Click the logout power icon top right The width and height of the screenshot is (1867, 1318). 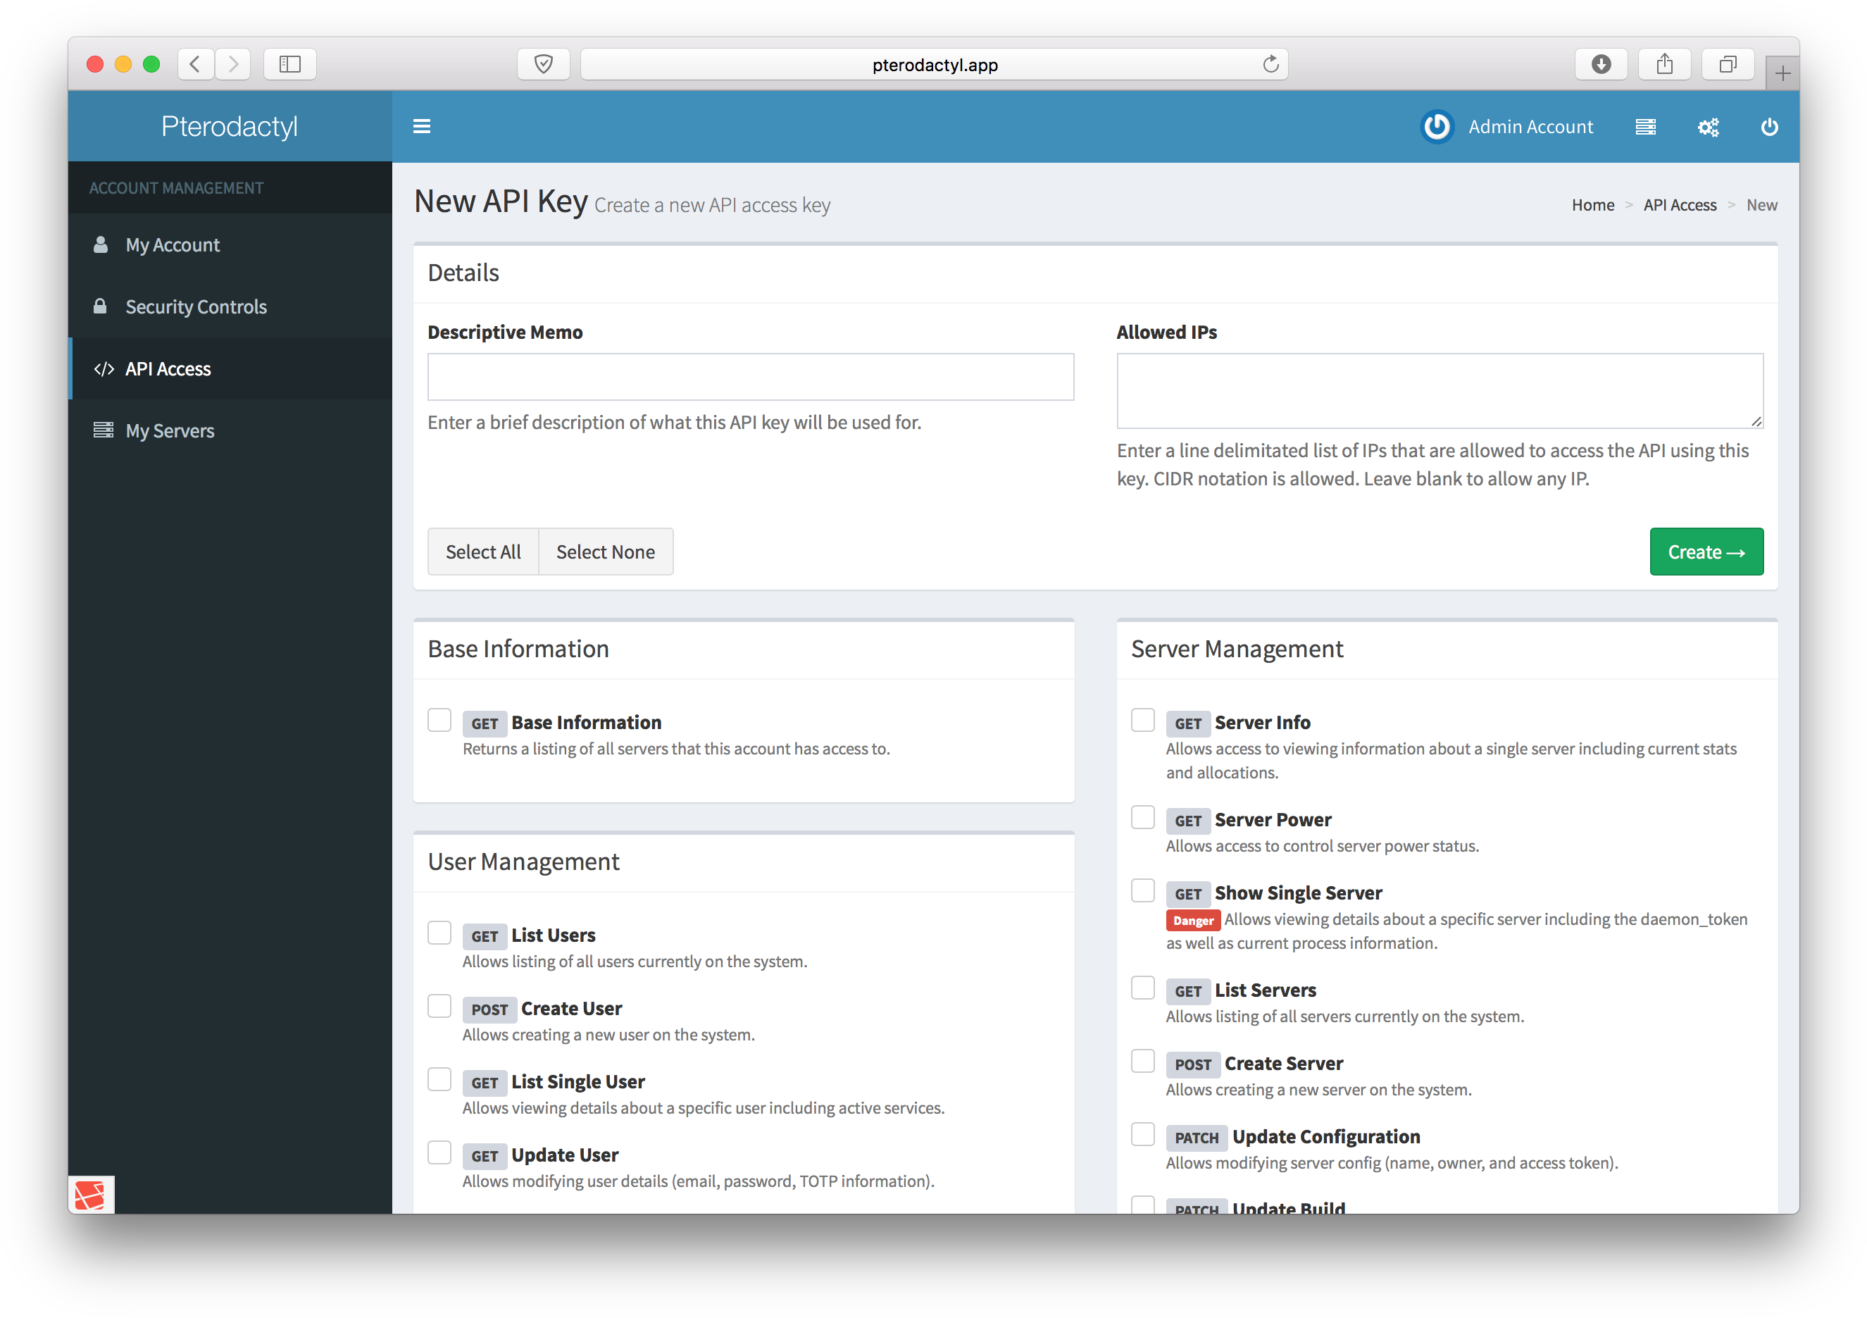point(1769,127)
